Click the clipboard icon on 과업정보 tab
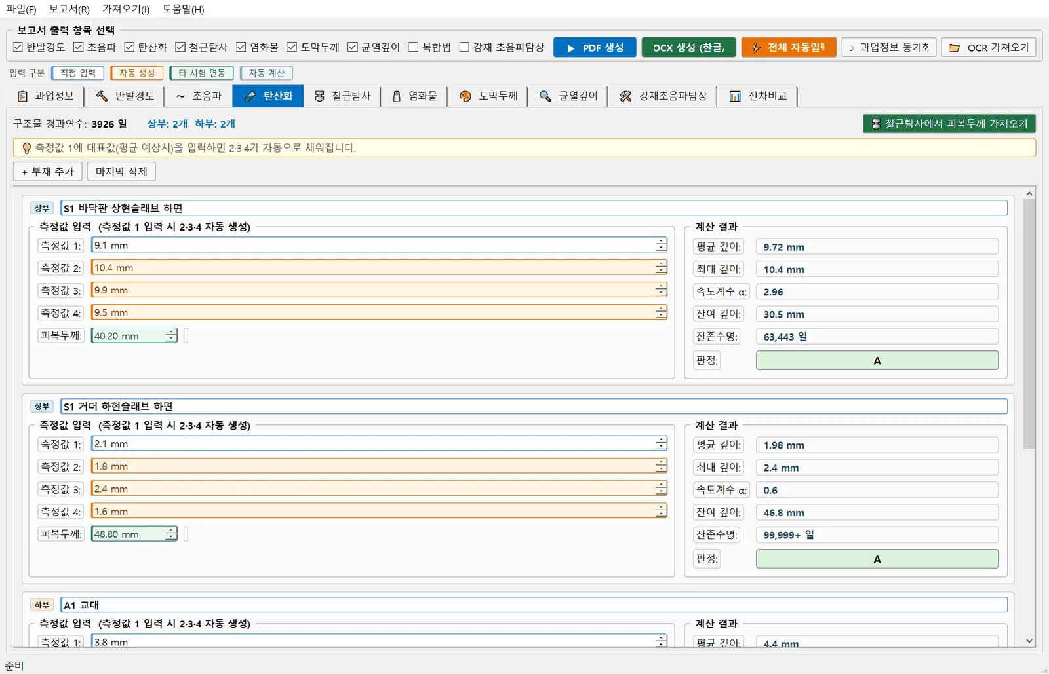1049x674 pixels. click(x=22, y=96)
